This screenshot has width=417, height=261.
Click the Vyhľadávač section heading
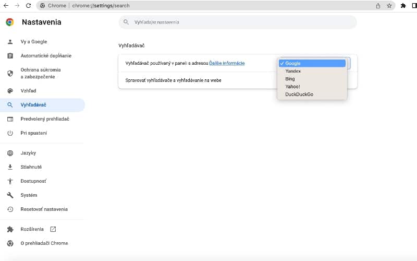point(131,45)
